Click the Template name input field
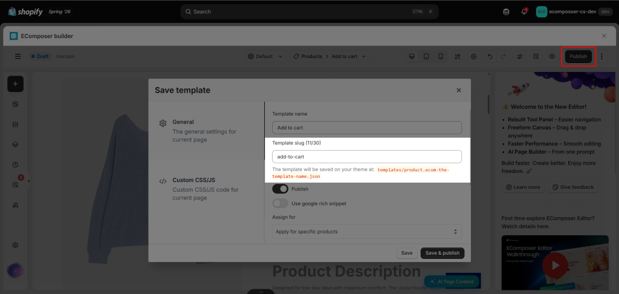 [367, 128]
